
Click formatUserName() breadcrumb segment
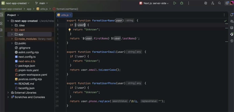tap(66, 9)
